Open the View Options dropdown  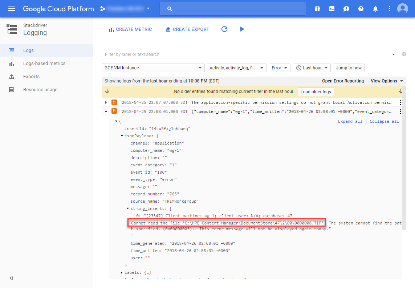point(387,81)
